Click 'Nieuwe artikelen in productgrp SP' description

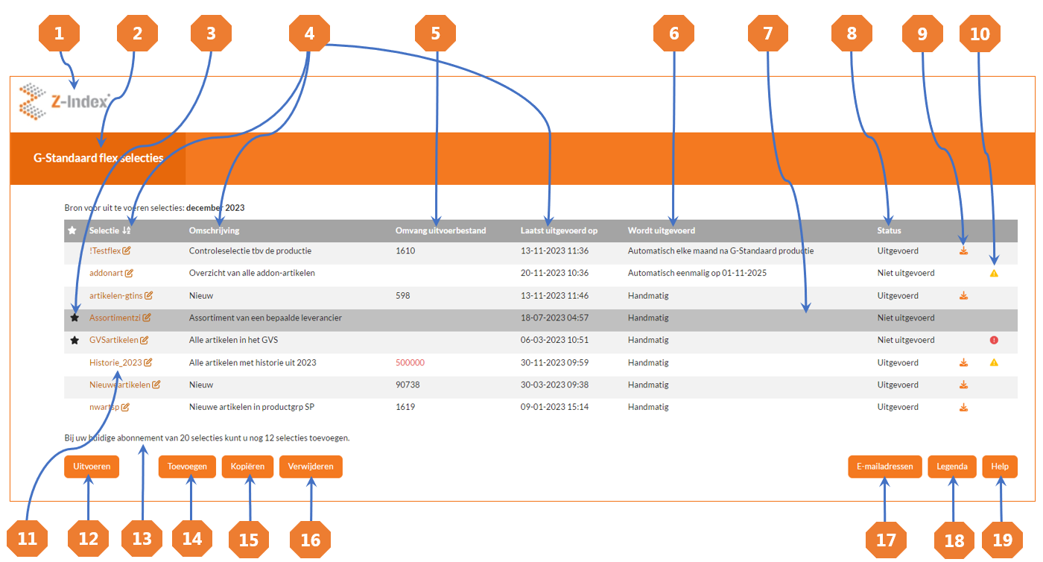tap(250, 408)
